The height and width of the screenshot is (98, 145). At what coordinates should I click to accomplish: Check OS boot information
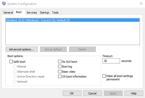pyautogui.click(x=60, y=77)
